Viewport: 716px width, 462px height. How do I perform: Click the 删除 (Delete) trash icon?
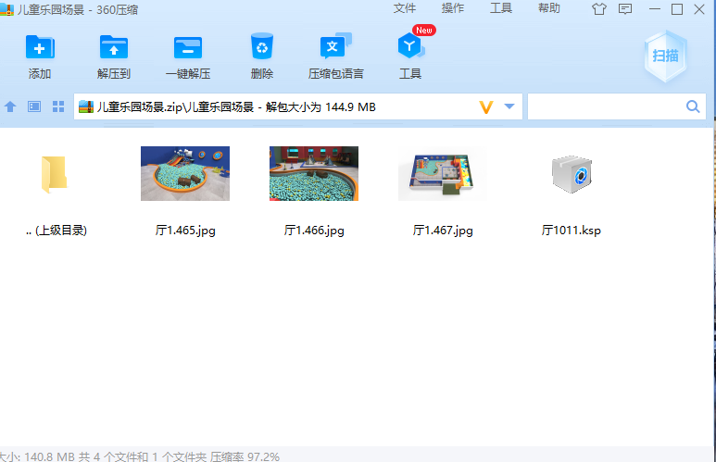point(262,46)
